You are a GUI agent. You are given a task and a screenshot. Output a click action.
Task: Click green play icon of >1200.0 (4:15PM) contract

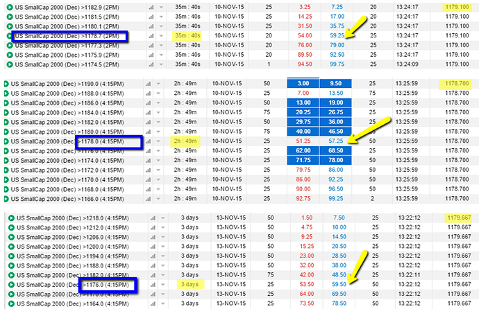11,247
